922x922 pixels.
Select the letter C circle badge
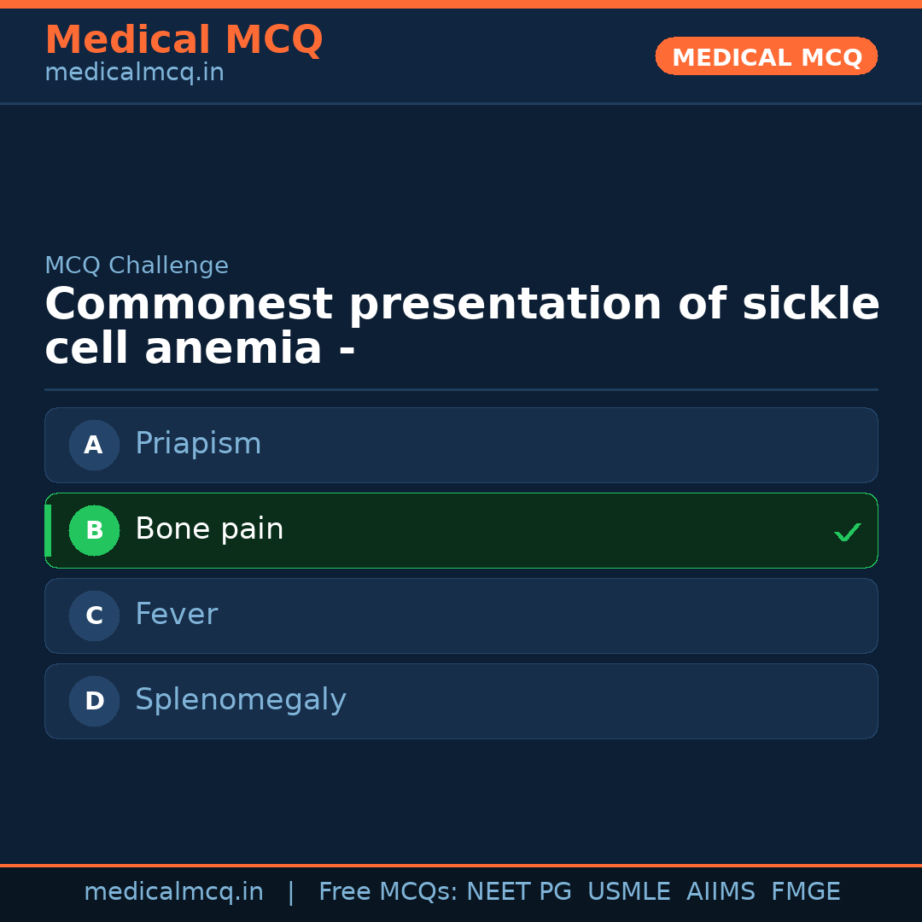tap(94, 616)
